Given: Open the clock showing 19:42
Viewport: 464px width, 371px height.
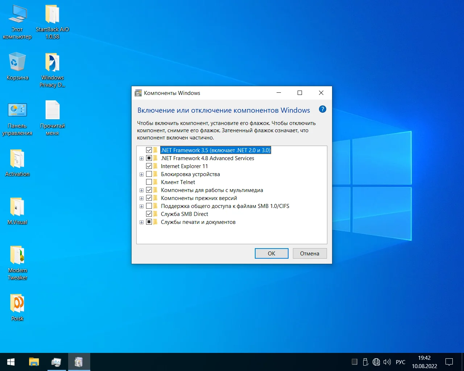Looking at the screenshot, I should click(424, 362).
